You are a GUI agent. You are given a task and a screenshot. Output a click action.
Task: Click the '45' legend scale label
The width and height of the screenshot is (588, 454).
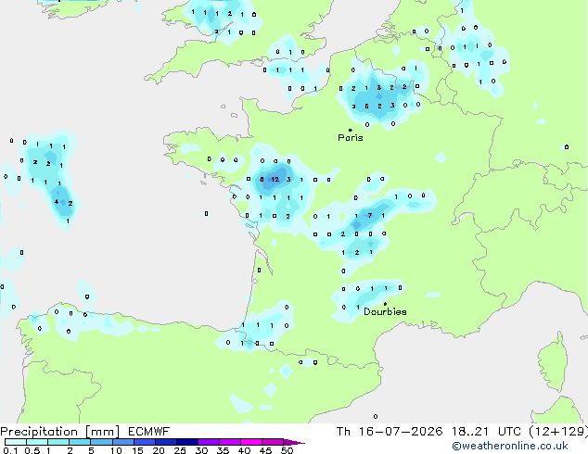[x=265, y=450]
